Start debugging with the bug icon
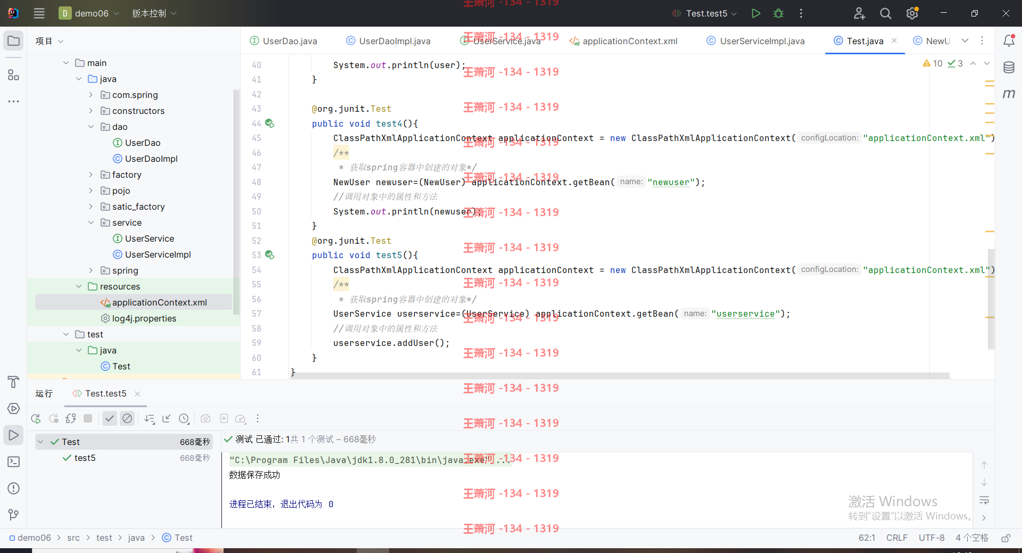 (x=778, y=13)
